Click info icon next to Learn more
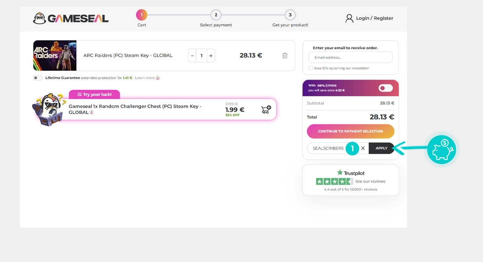The image size is (483, 262). pyautogui.click(x=158, y=78)
